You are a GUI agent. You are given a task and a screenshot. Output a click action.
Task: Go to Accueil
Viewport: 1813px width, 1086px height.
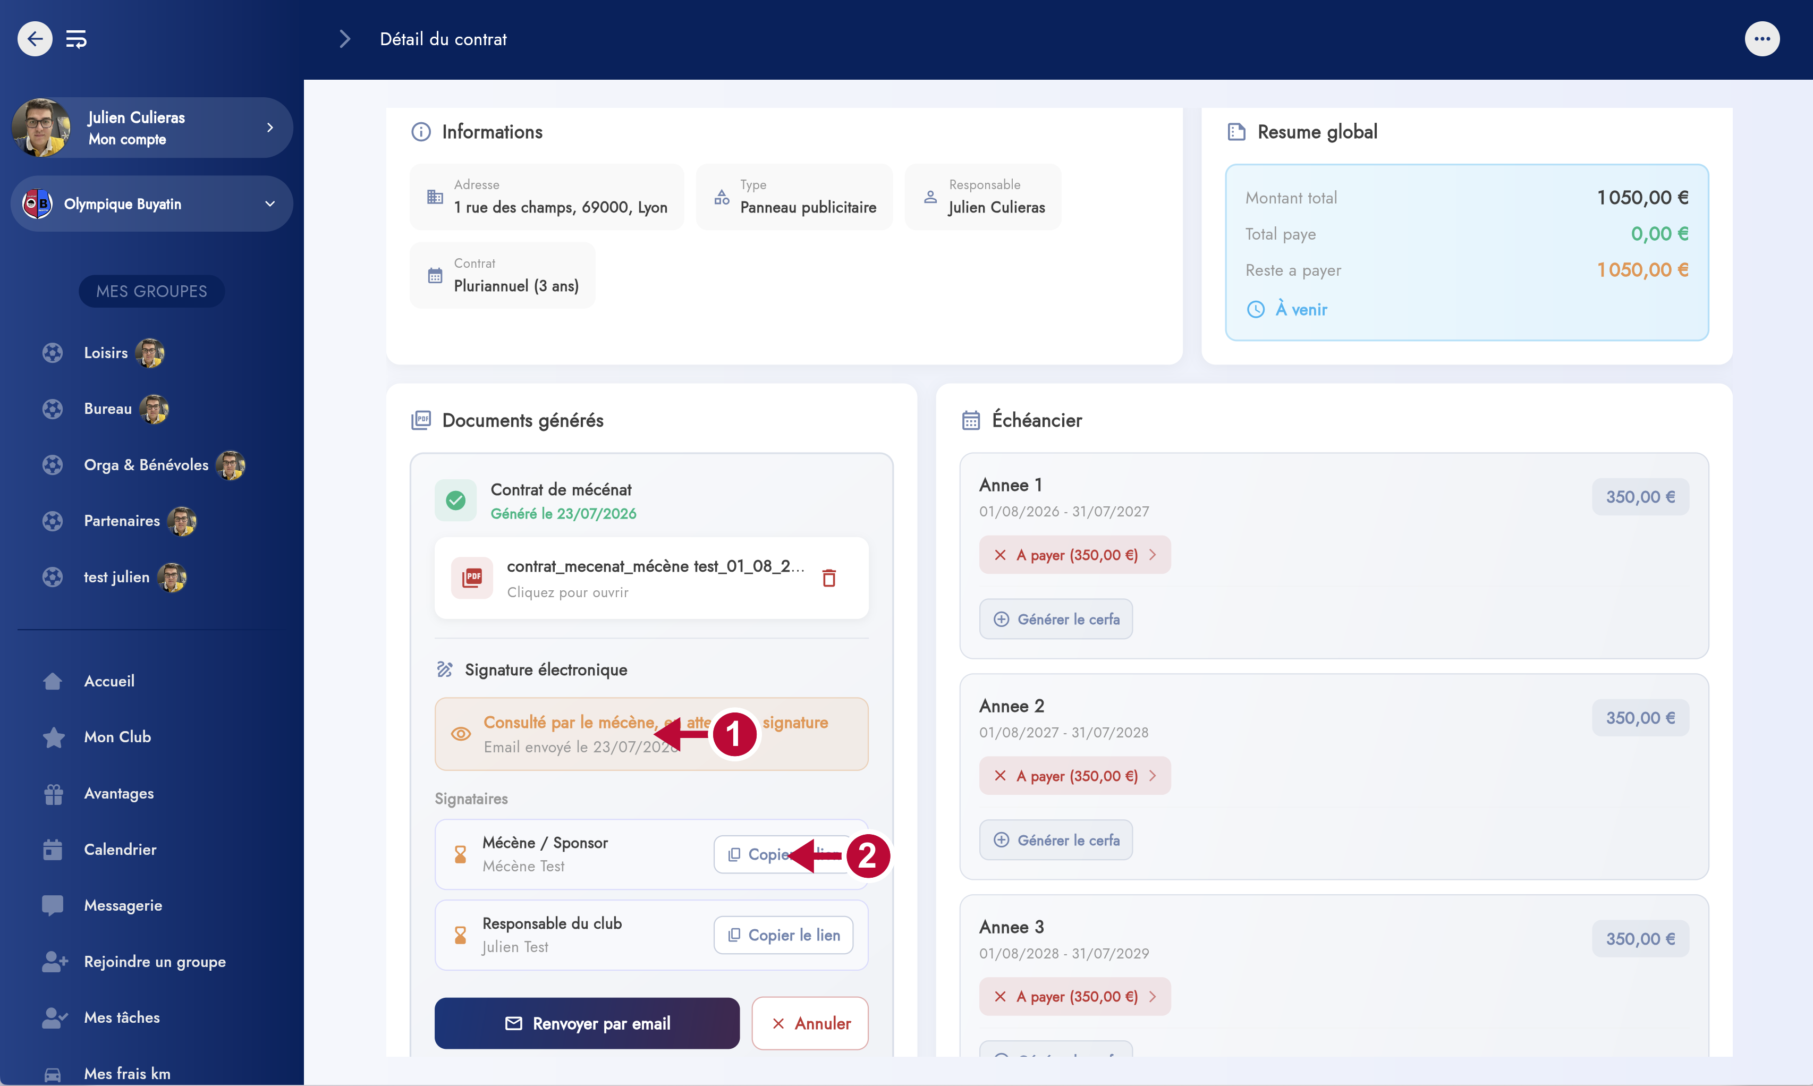coord(109,681)
